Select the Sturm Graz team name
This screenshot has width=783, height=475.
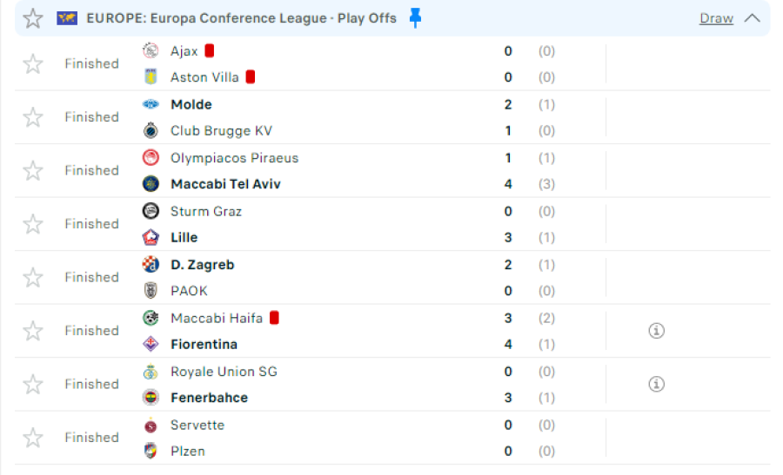[x=205, y=211]
